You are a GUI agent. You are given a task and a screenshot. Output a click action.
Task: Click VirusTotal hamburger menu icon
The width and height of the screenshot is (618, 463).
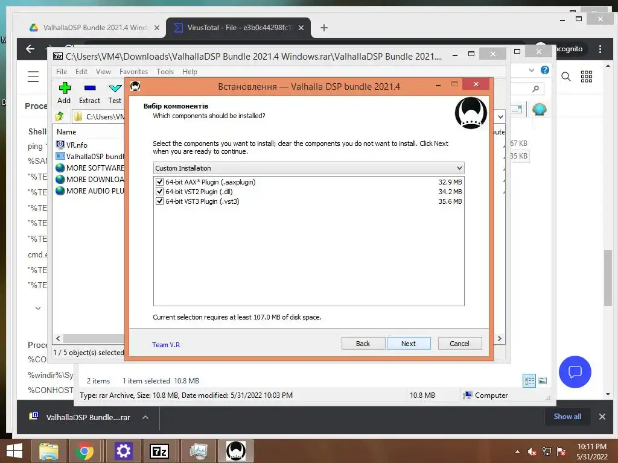point(33,77)
